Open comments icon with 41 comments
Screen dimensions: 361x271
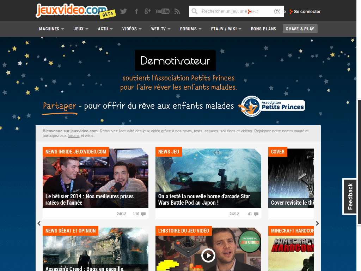pos(256,214)
